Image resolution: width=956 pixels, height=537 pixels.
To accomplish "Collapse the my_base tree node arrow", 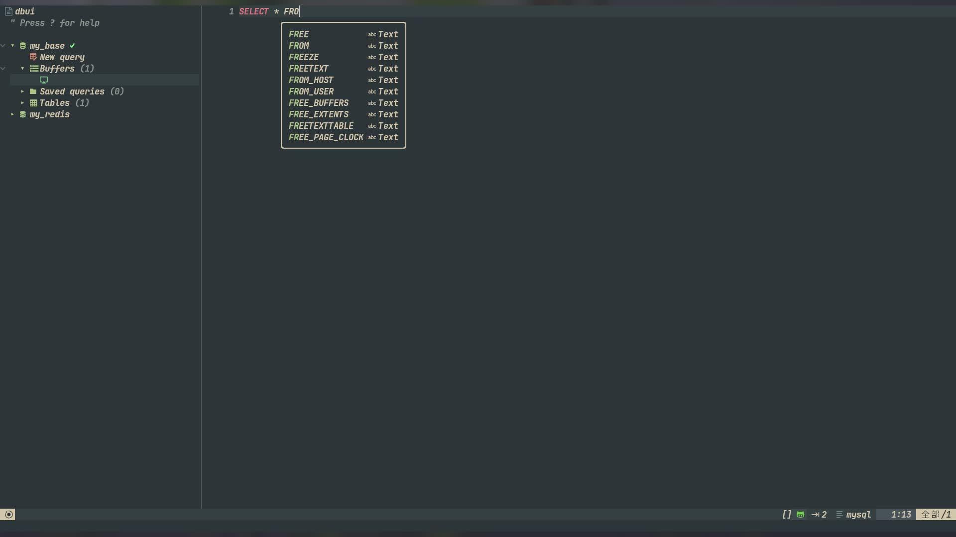I will pos(12,46).
